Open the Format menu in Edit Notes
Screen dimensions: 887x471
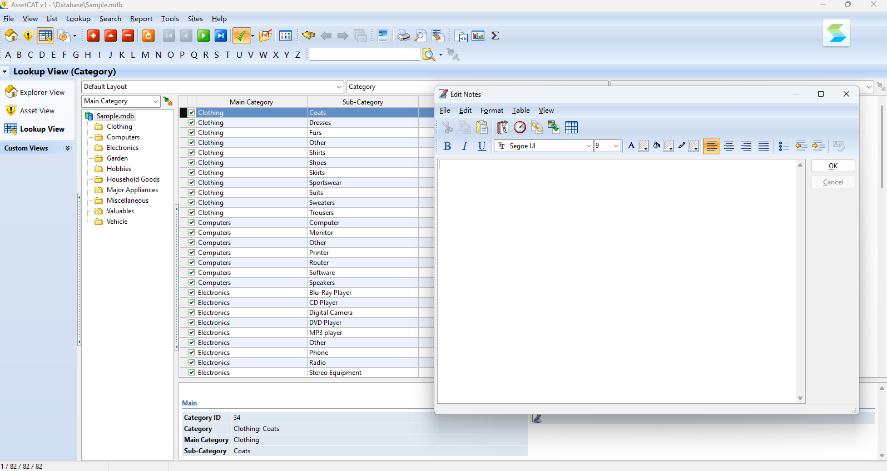point(492,111)
